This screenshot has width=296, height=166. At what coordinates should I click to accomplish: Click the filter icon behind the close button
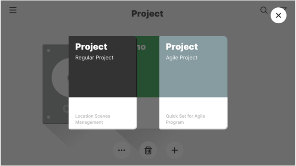284,8
